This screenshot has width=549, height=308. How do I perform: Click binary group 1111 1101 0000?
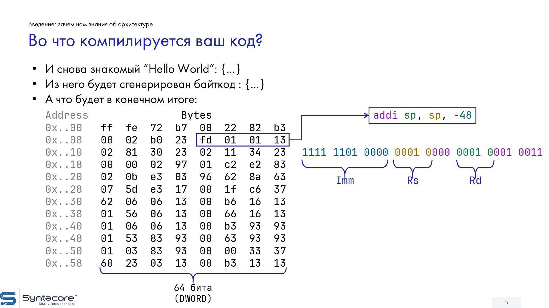click(345, 152)
